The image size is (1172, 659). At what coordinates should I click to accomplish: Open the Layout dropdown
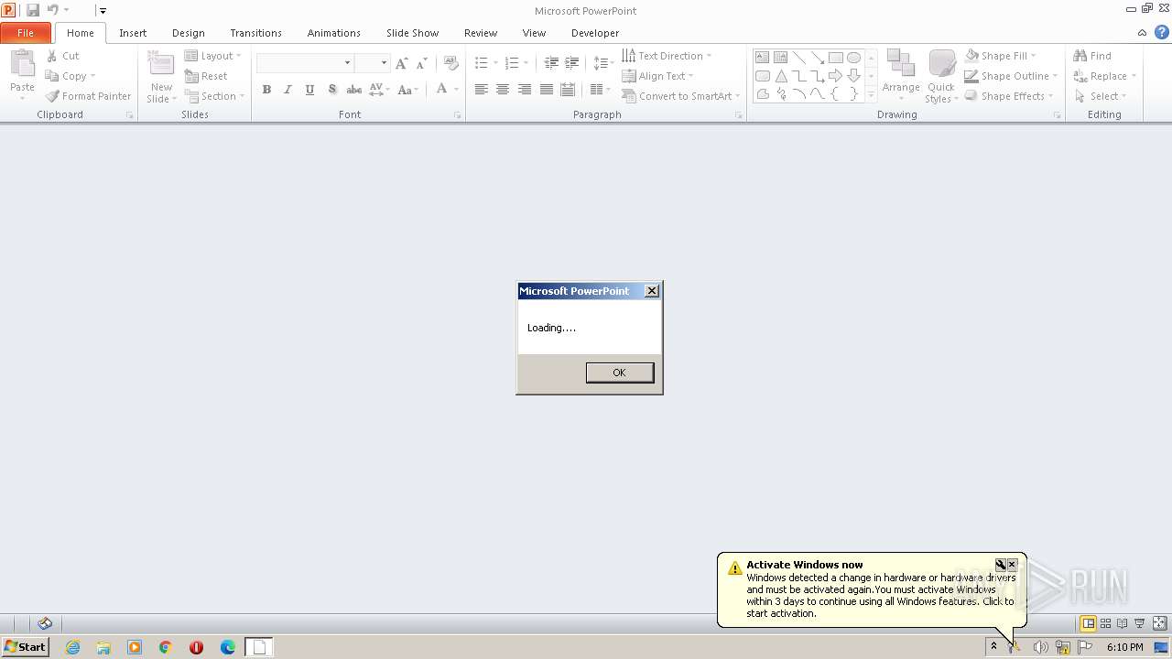point(212,56)
